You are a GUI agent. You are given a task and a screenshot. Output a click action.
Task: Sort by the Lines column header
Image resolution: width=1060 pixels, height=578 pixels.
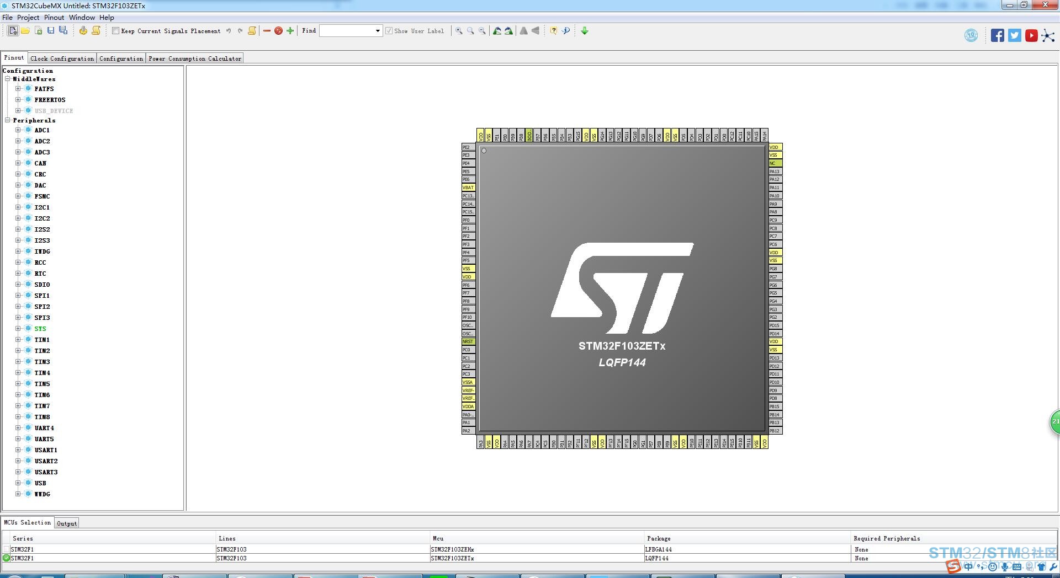tap(323, 538)
